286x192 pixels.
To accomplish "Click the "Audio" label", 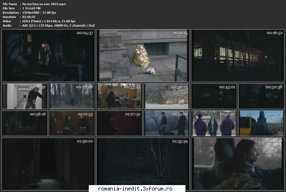I will (x=7, y=26).
